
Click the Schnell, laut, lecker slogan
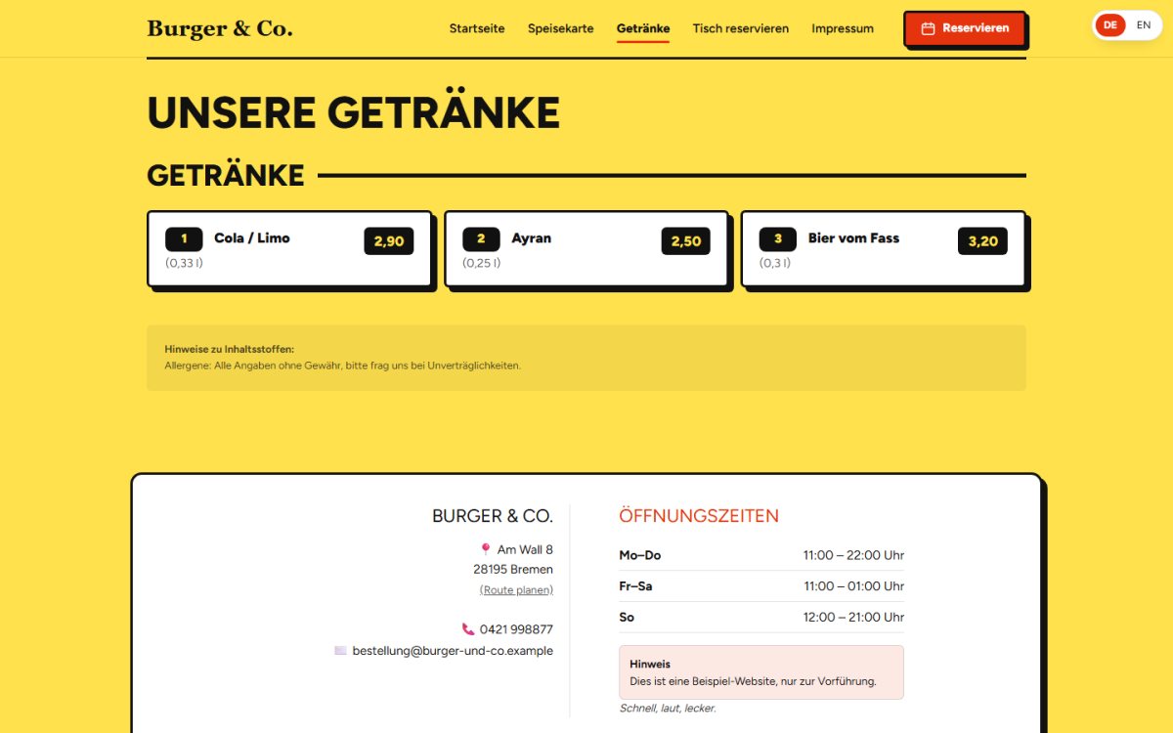pos(668,708)
